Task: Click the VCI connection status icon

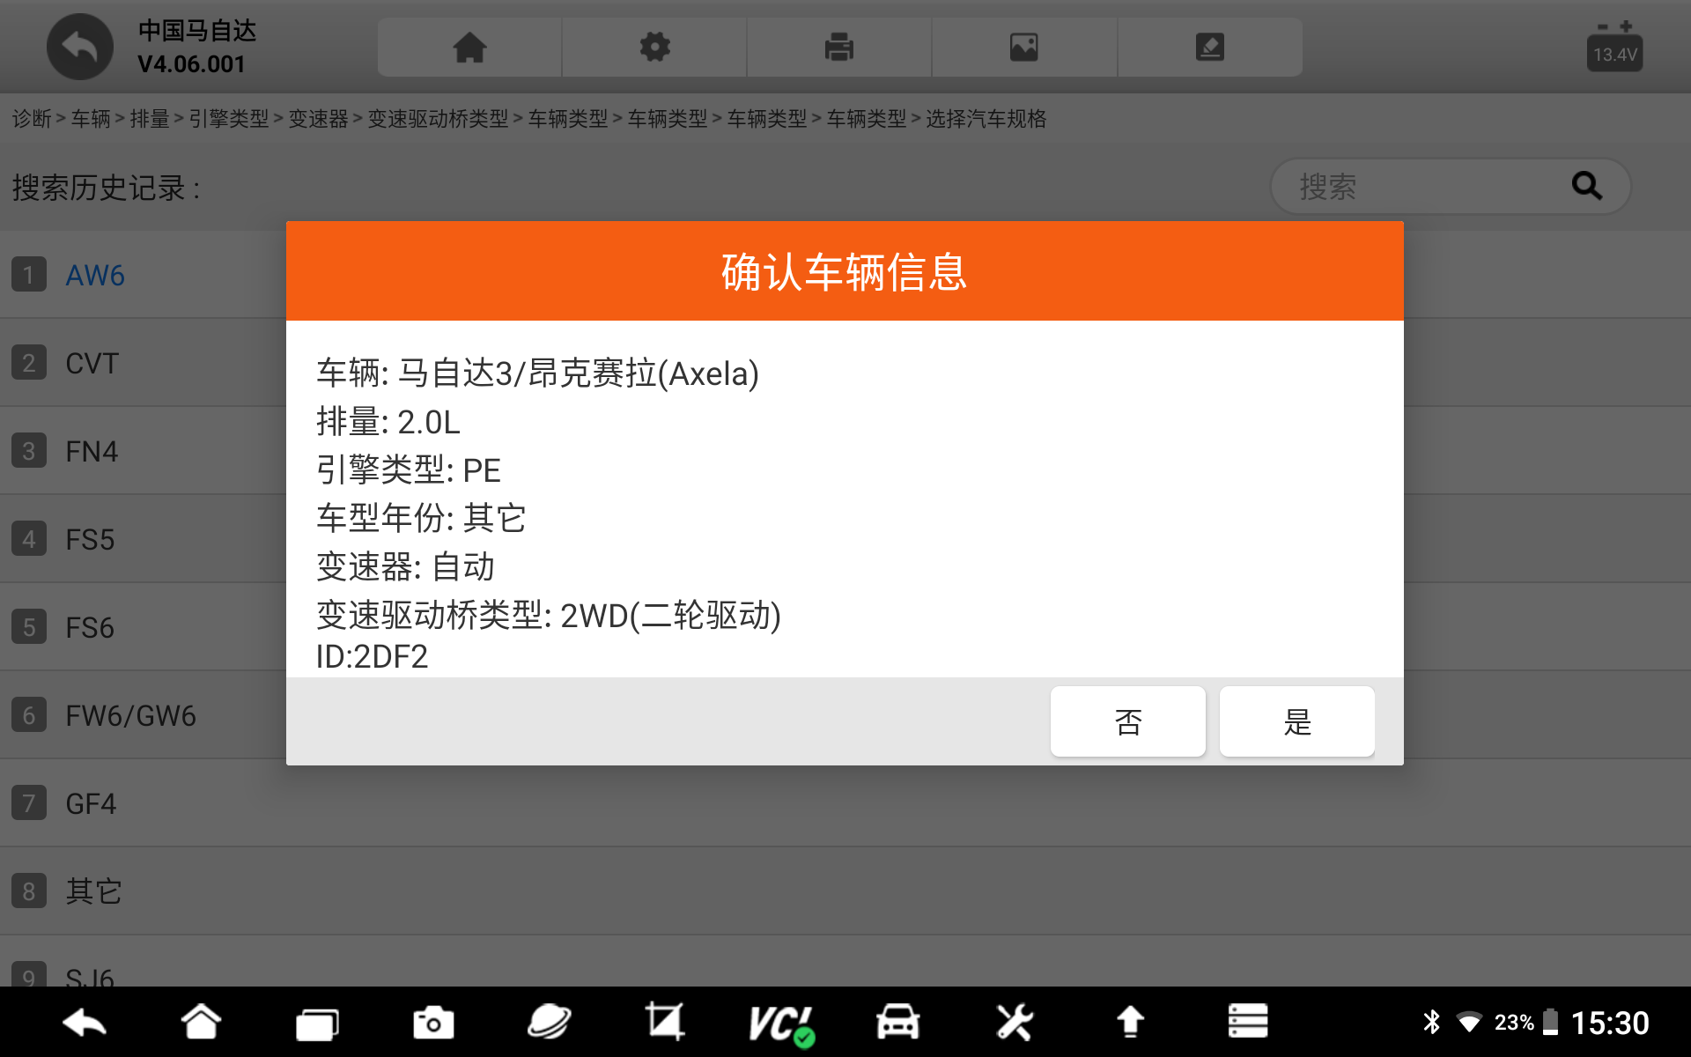Action: tap(780, 1024)
